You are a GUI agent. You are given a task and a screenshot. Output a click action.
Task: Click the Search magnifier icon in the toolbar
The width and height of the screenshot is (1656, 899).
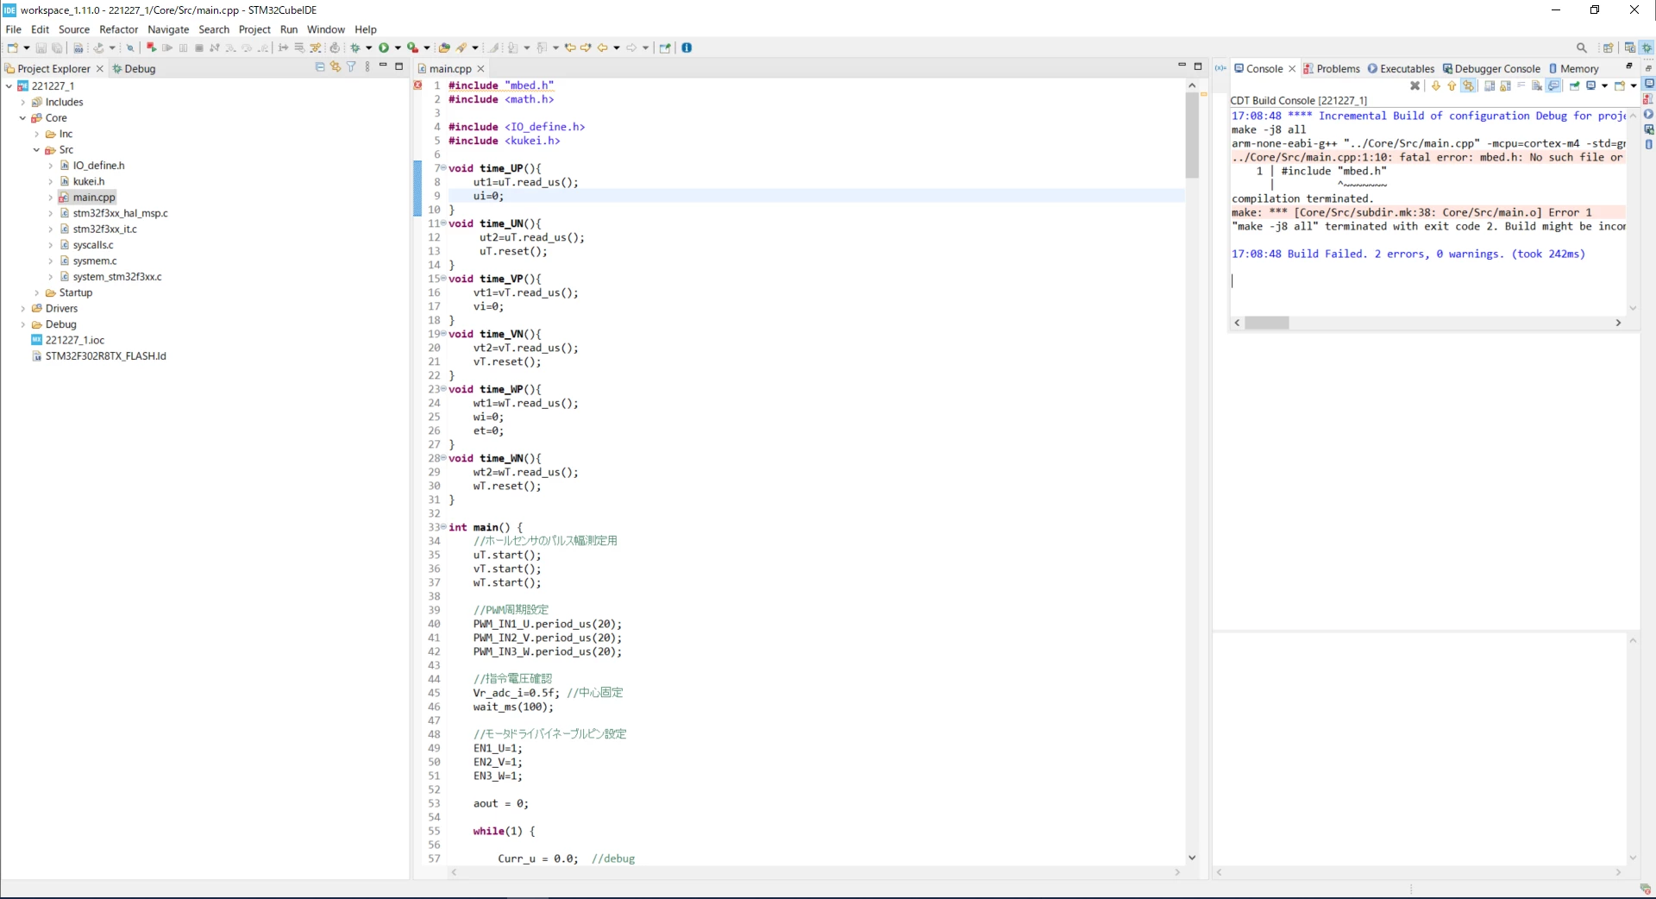[x=1581, y=48]
